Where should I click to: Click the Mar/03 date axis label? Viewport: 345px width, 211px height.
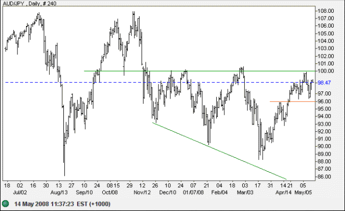[245, 192]
